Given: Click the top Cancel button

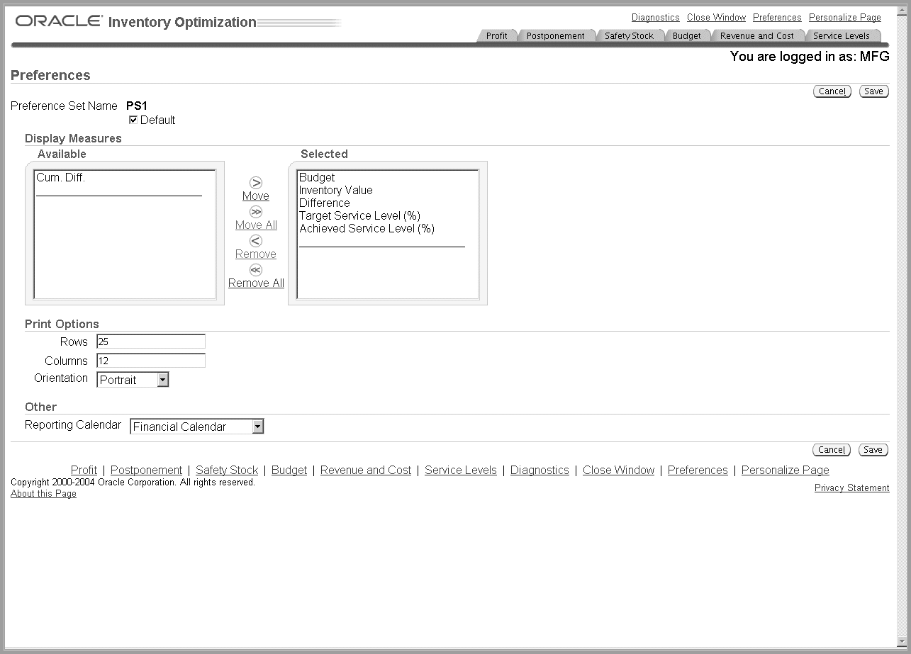Looking at the screenshot, I should 832,91.
